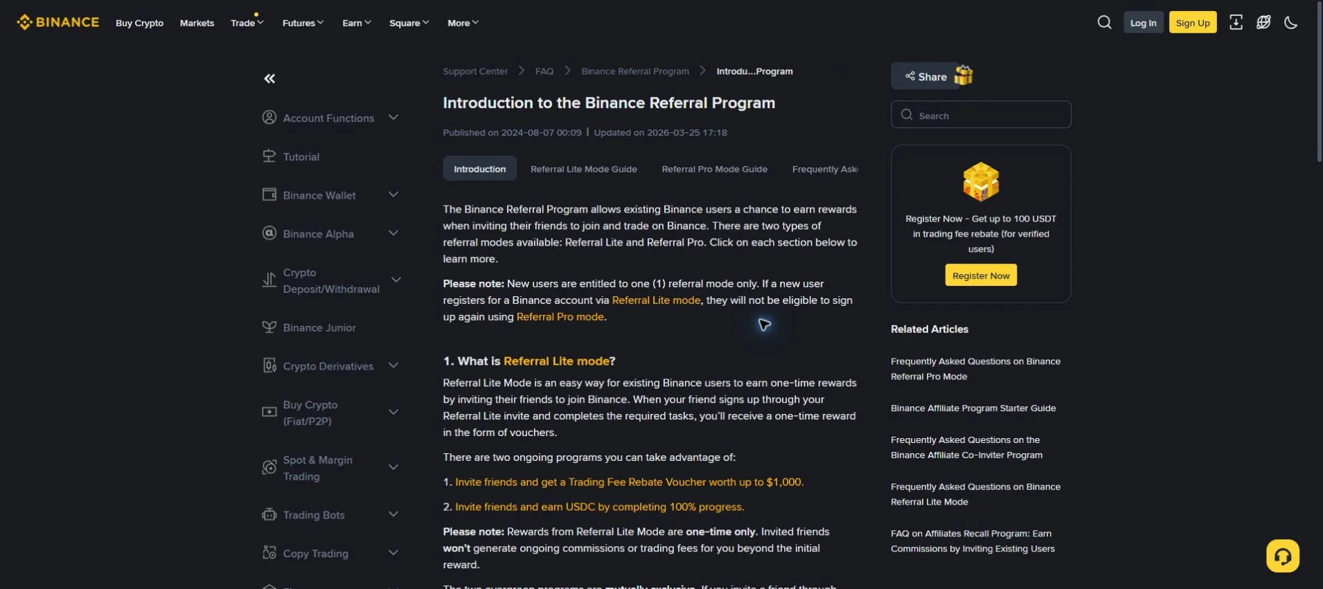Image resolution: width=1323 pixels, height=589 pixels.
Task: Open Referral Pro mode link in note
Action: tap(560, 317)
